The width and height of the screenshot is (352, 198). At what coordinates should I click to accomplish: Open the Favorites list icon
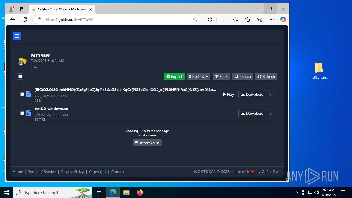[x=235, y=20]
